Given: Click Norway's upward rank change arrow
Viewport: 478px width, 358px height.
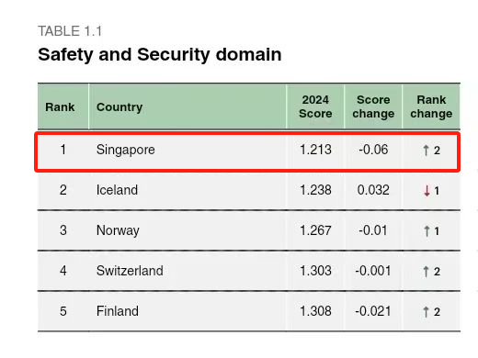Looking at the screenshot, I should click(x=427, y=231).
